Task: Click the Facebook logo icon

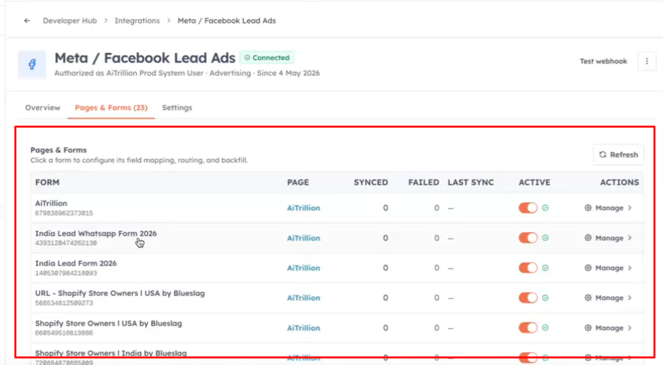Action: 32,64
